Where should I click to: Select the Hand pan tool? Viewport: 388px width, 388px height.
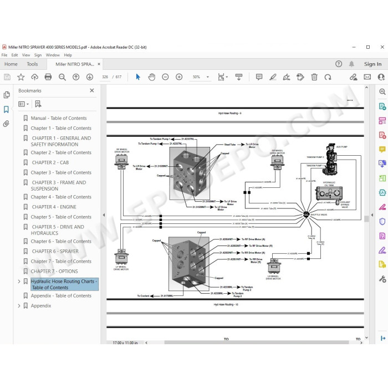pyautogui.click(x=151, y=77)
